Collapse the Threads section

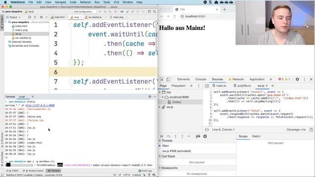click(160, 141)
